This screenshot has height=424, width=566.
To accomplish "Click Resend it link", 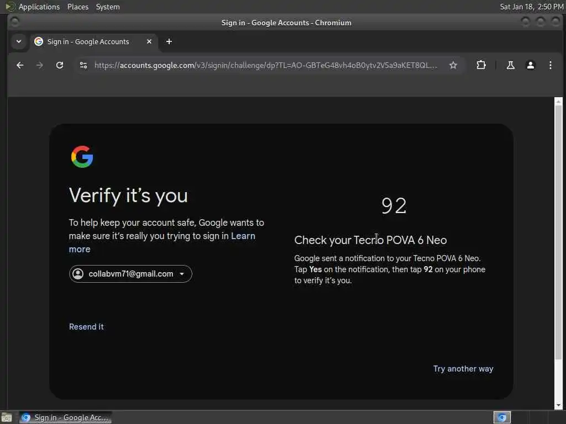I will pos(86,327).
